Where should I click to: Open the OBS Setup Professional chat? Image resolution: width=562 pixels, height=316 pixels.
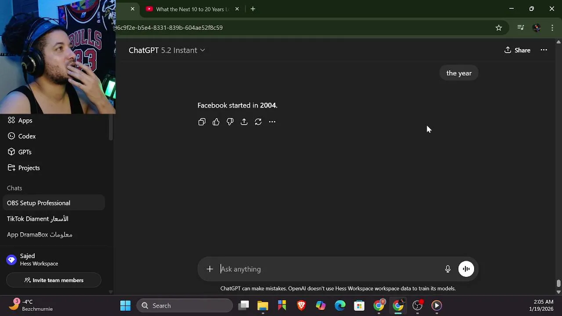pos(54,203)
